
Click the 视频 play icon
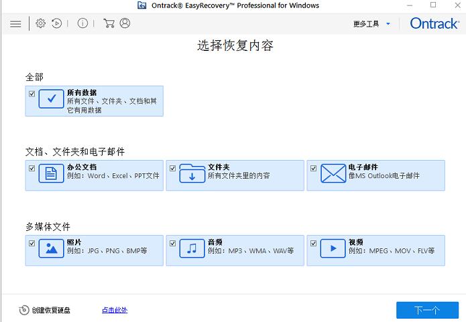pyautogui.click(x=333, y=248)
